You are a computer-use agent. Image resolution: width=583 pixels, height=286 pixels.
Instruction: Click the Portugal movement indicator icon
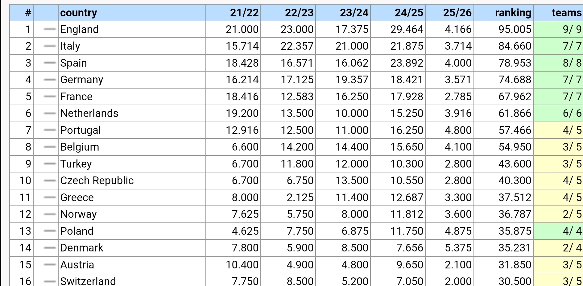click(x=50, y=130)
